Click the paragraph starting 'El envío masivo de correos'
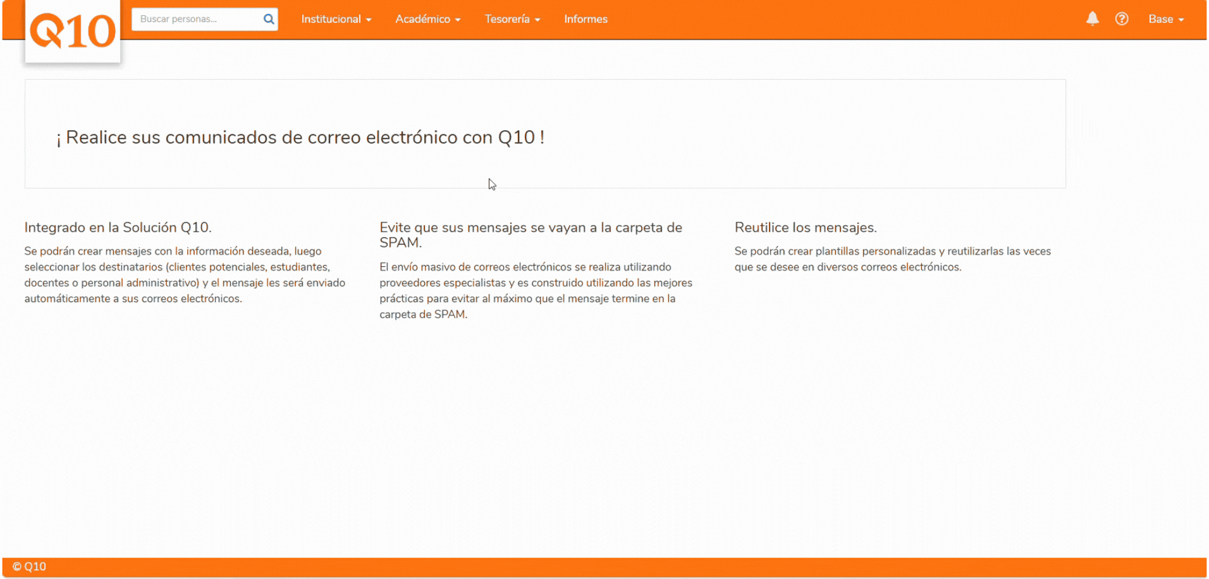 click(536, 291)
